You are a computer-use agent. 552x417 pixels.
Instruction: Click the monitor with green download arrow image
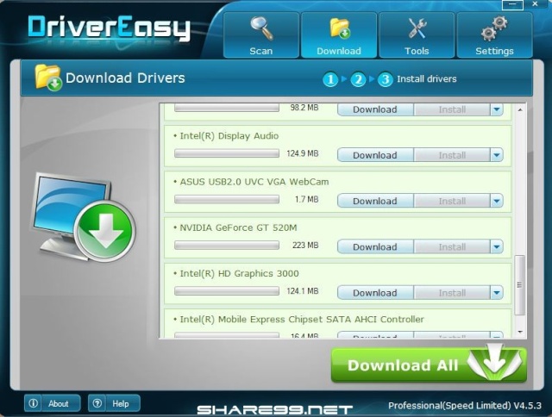84,217
